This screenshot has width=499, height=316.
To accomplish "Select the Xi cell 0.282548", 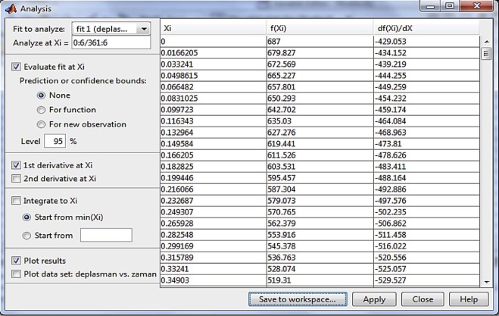I will [x=214, y=235].
